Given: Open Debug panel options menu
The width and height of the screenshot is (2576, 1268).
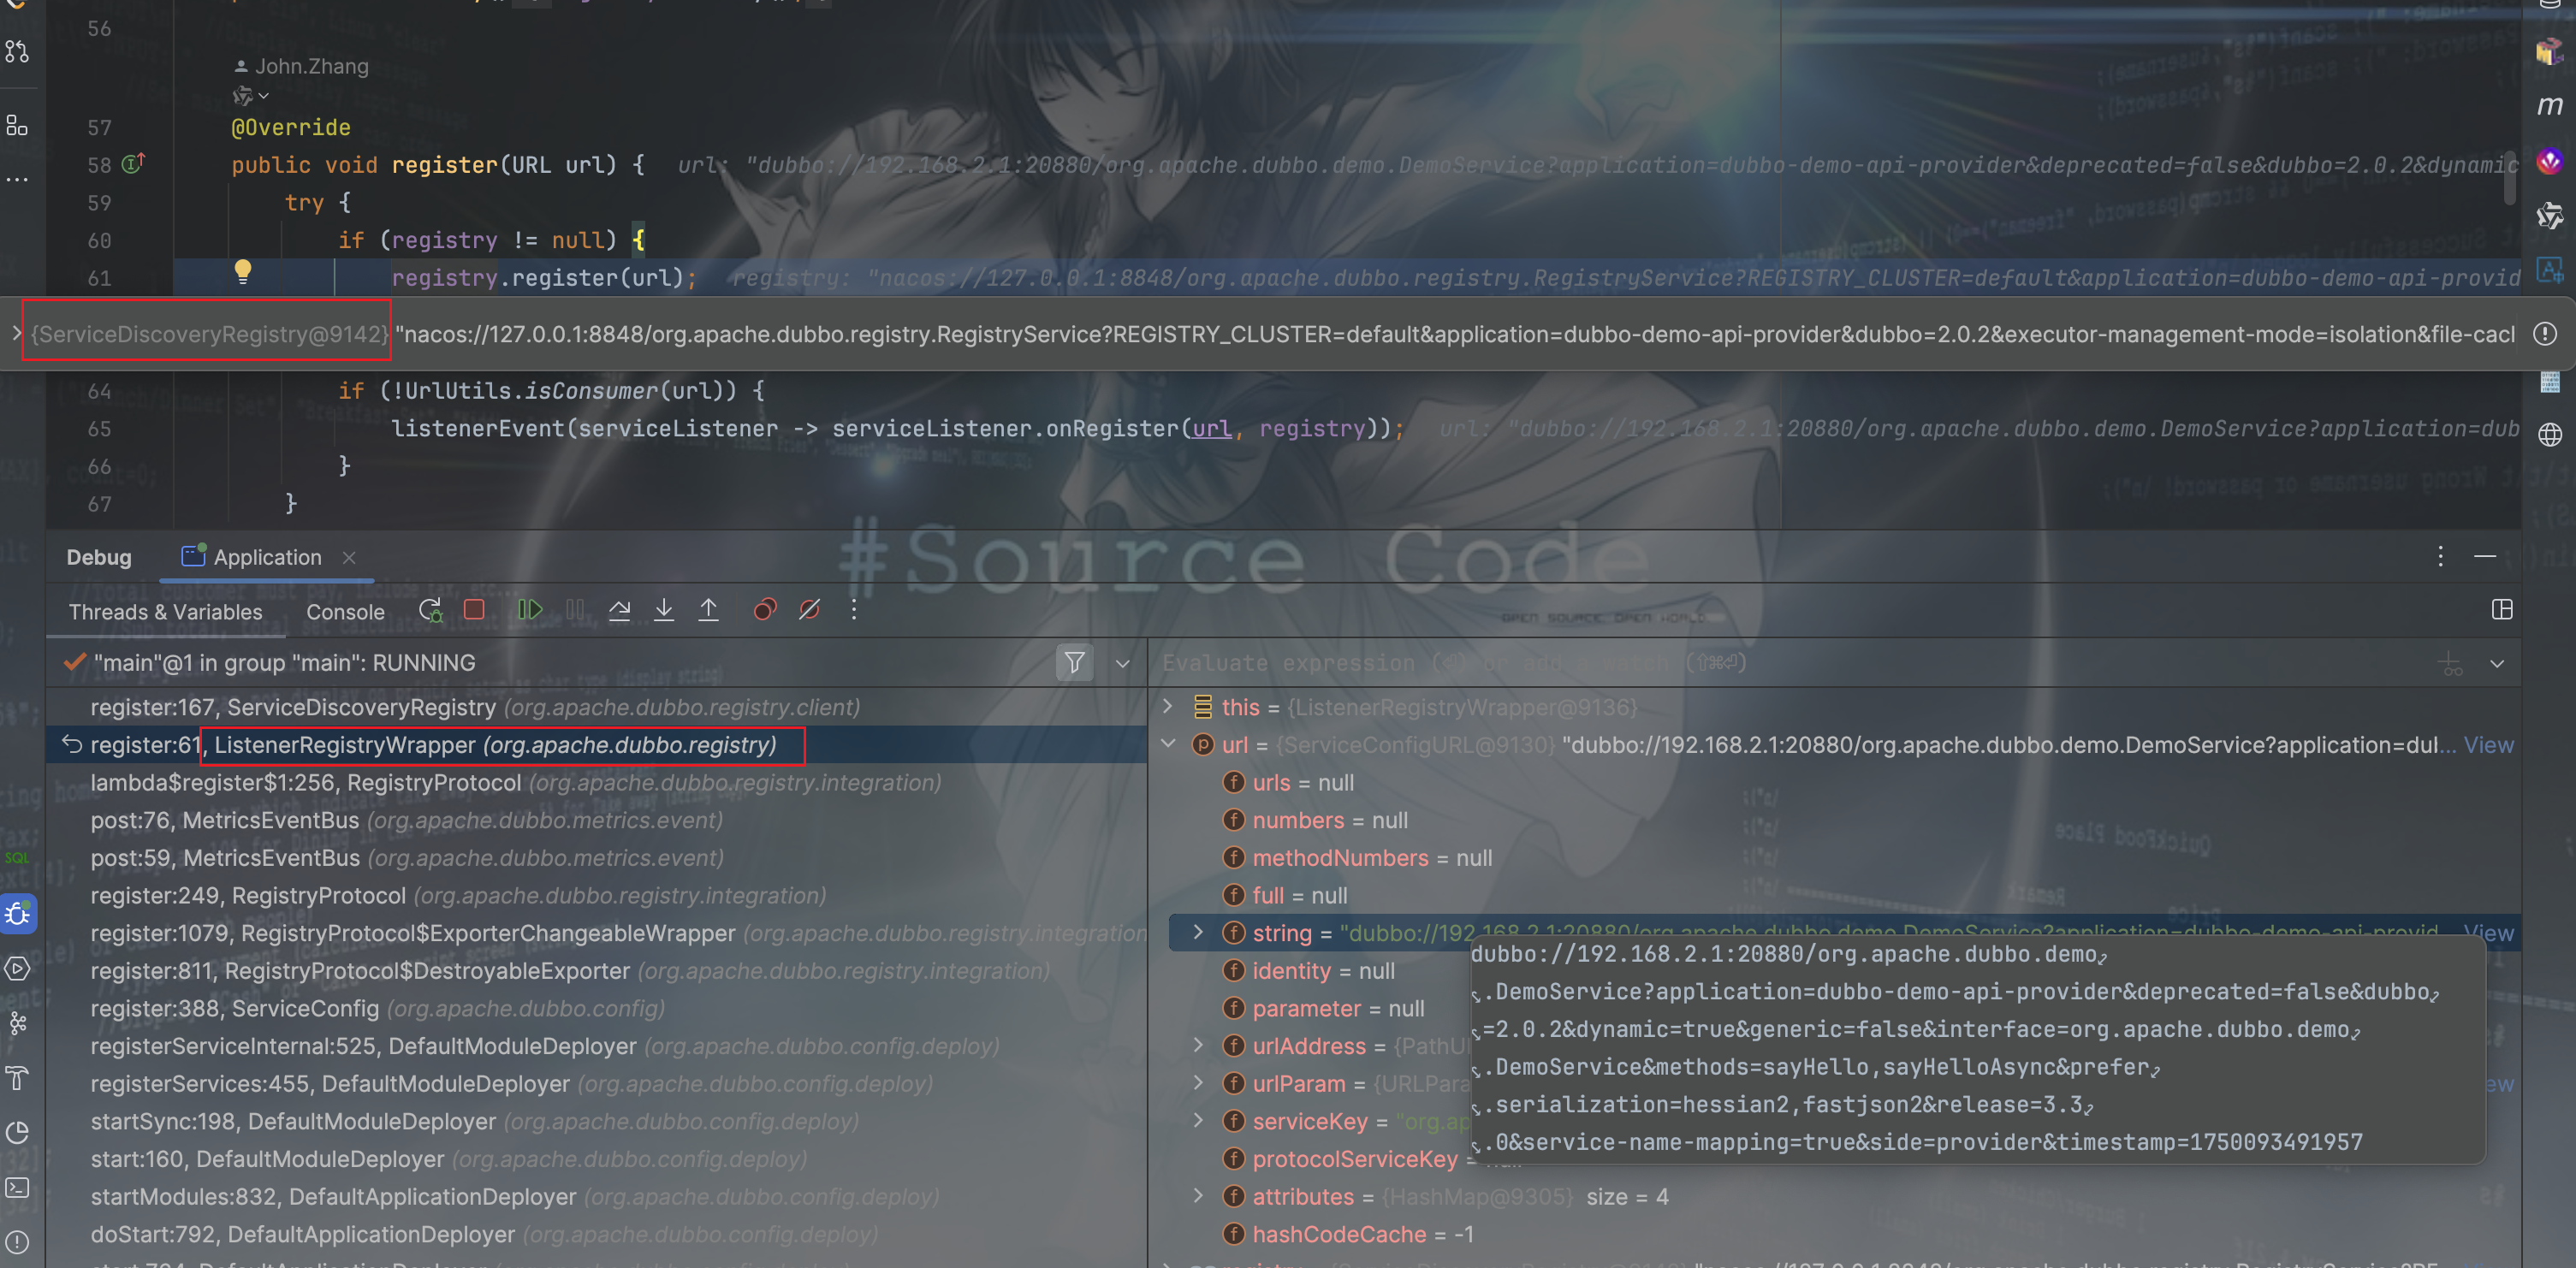Looking at the screenshot, I should pos(2440,556).
